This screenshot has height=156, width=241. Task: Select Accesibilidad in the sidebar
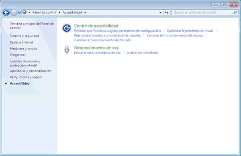point(20,84)
